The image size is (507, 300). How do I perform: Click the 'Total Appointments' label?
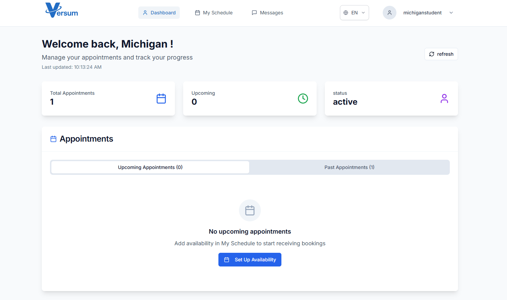pyautogui.click(x=72, y=93)
